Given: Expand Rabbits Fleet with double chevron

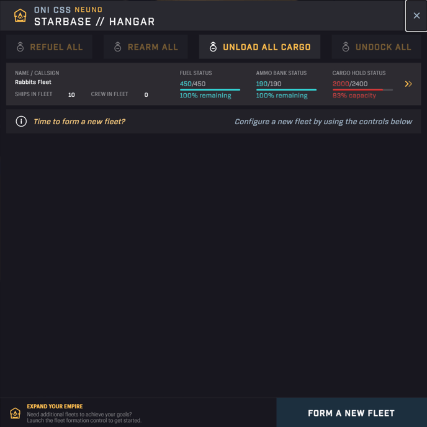Looking at the screenshot, I should (408, 84).
